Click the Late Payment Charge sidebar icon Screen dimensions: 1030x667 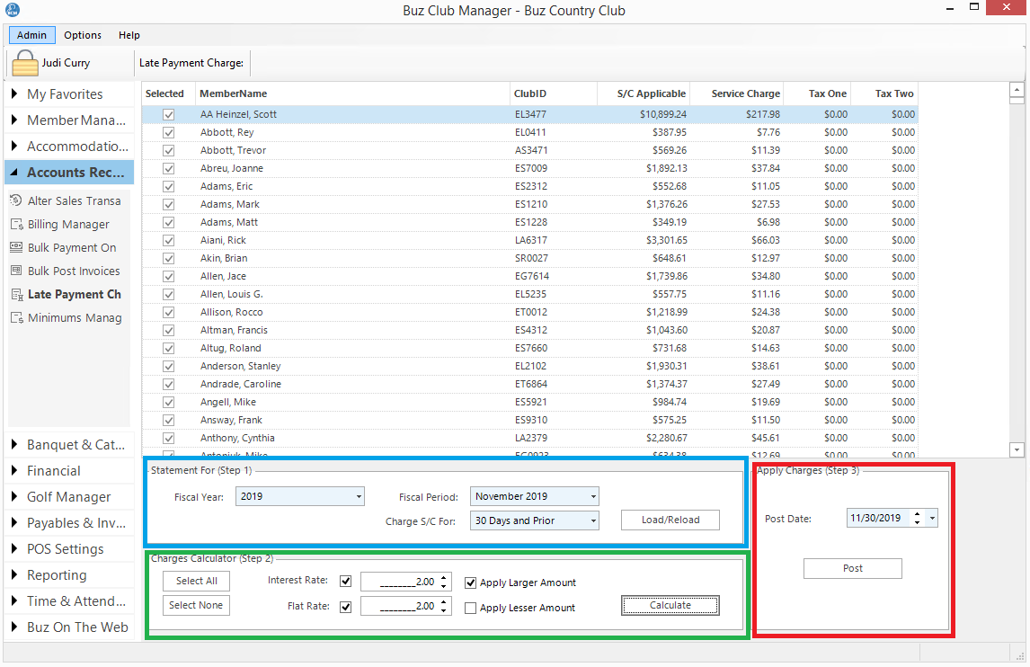point(16,294)
